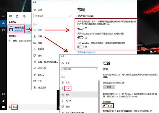Select the Web filter globe icon
The width and height of the screenshot is (159, 113).
[x=24, y=16]
